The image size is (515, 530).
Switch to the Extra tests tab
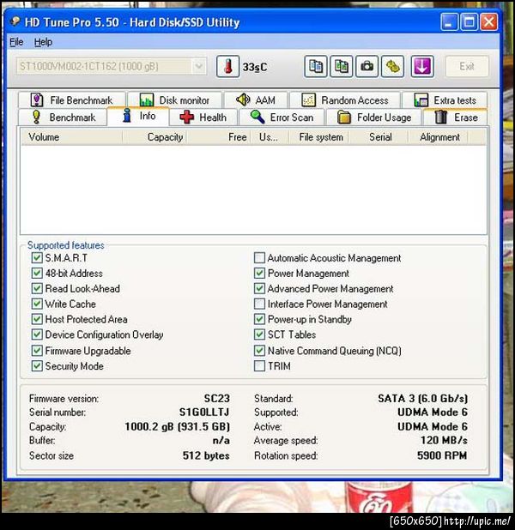coord(445,100)
